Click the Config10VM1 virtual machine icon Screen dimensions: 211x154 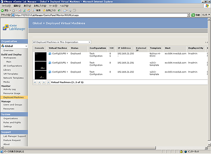tap(50, 63)
